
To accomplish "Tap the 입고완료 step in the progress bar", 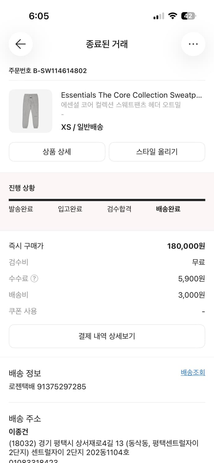I will pos(70,209).
